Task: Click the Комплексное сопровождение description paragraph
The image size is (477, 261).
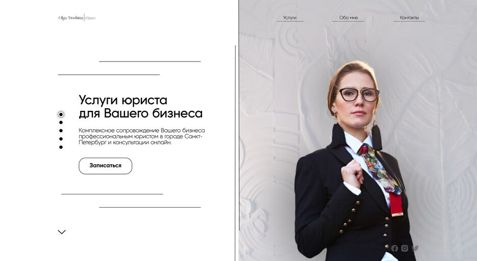Action: [x=142, y=136]
